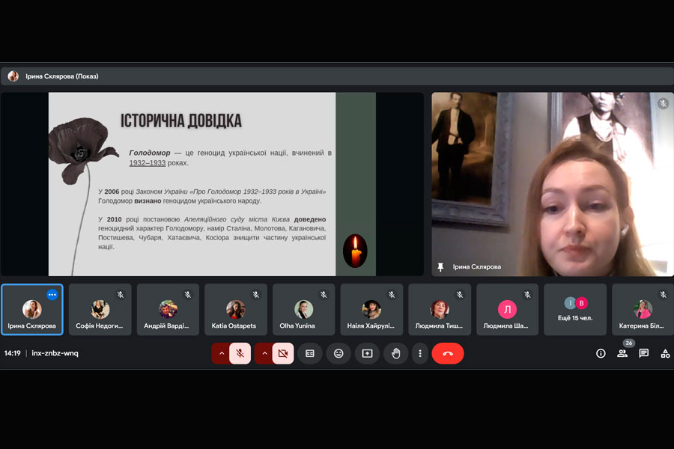This screenshot has height=449, width=674.
Task: Start presenting screen button
Action: tap(367, 353)
